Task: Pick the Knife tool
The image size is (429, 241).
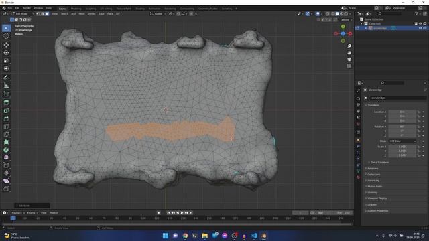Action: click(x=6, y=134)
